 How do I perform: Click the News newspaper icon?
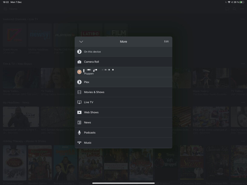(80, 122)
